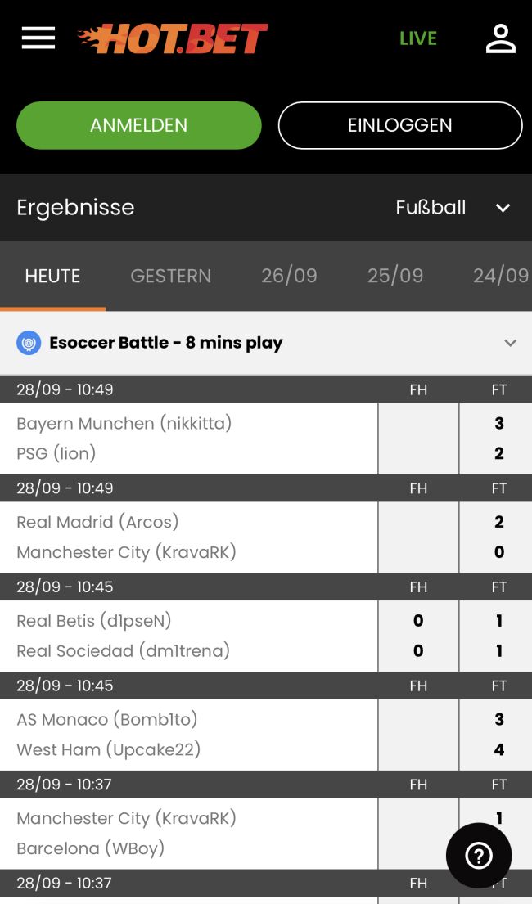Select the 24/09 date tab
532x904 pixels.
[500, 276]
